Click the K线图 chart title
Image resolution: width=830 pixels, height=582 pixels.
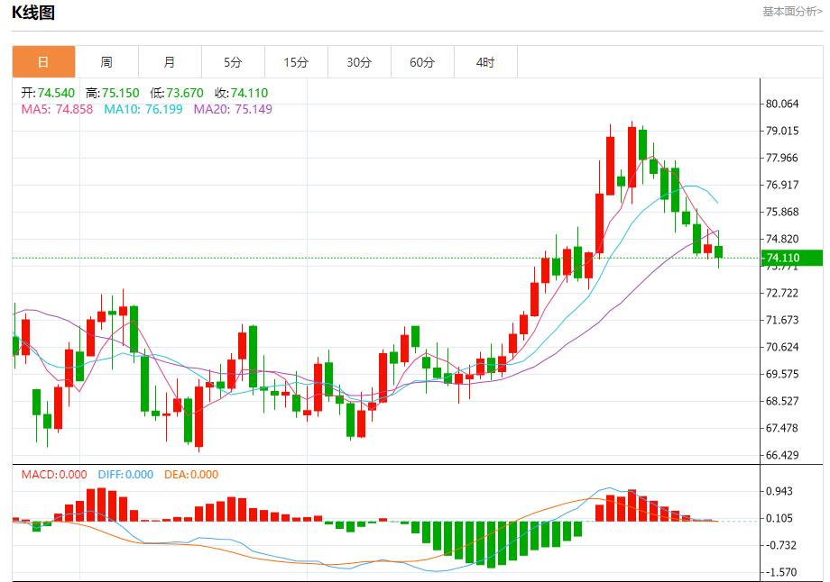pos(32,13)
